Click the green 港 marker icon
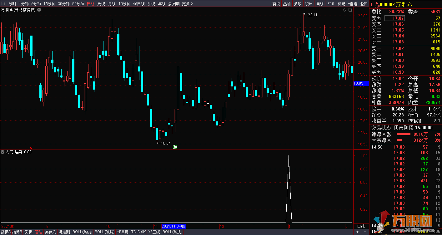This screenshot has width=442, height=235. coord(175,147)
